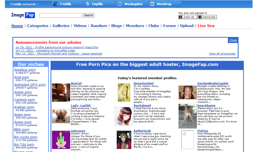Open the Clubs menu item
Screen dimensions: 259x152
coord(154,26)
